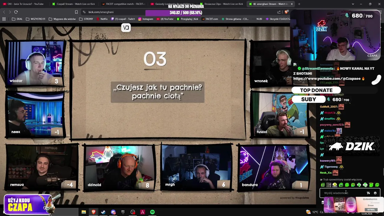Switch to the Gwiazdy Lombardu YouTube tab
The width and height of the screenshot is (384, 216).
[172, 4]
